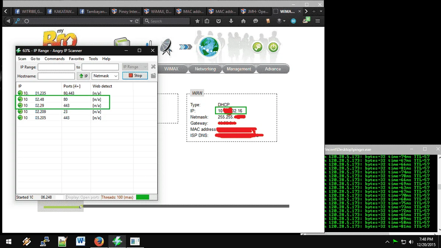The height and width of the screenshot is (248, 441).
Task: Click Display: Open ports status text
Action: [x=83, y=197]
